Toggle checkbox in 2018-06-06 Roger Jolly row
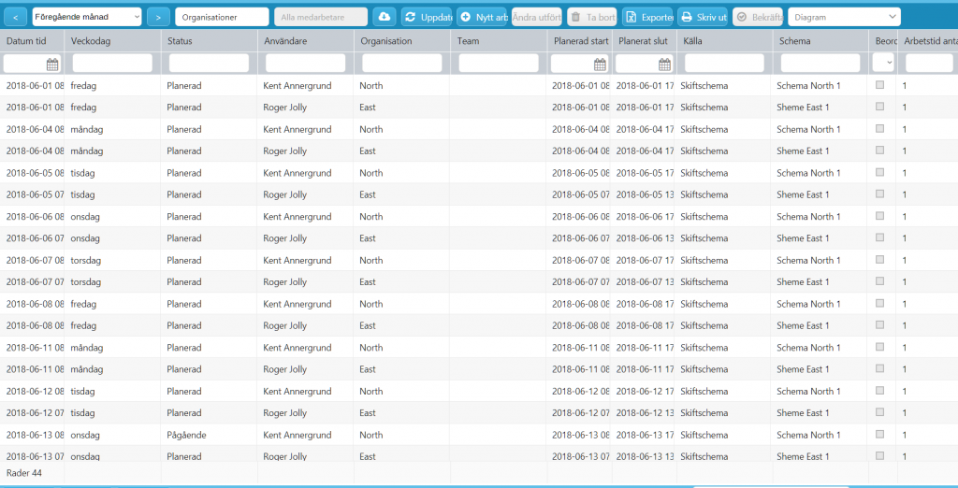 (879, 237)
